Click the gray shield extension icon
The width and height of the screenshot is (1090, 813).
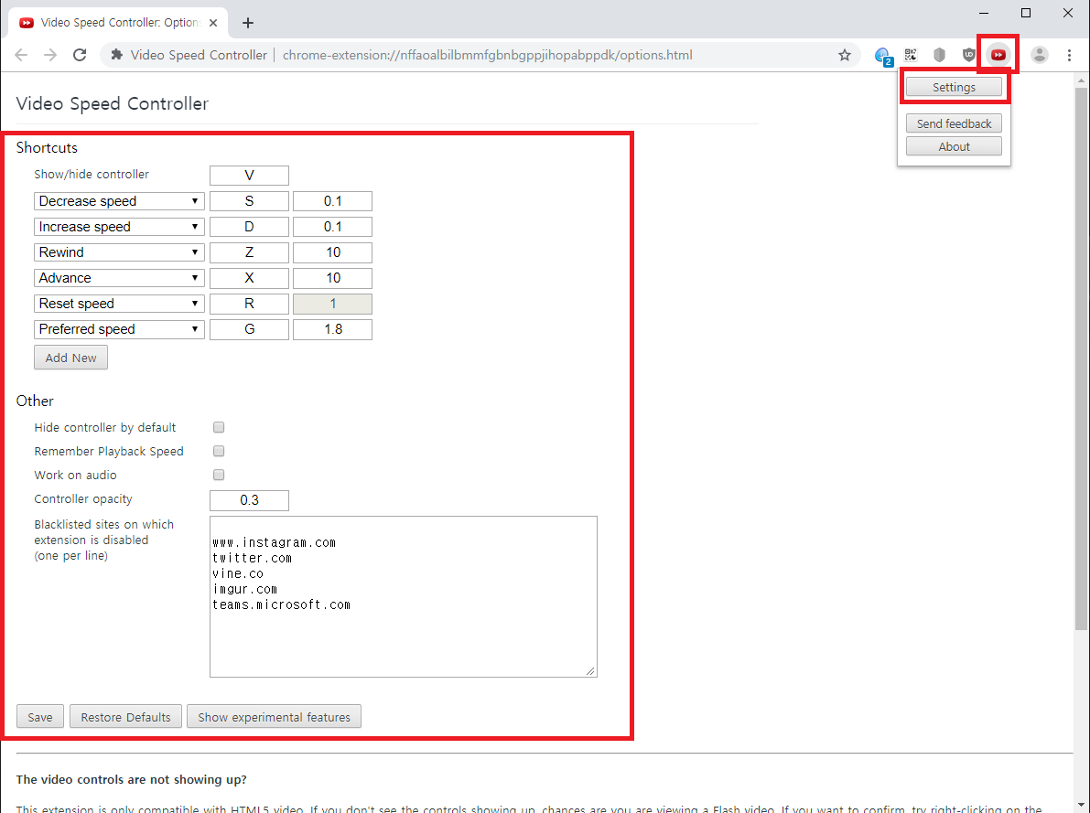pyautogui.click(x=939, y=55)
